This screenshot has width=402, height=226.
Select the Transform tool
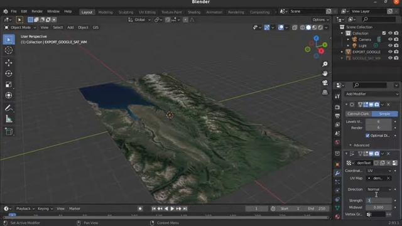9,95
